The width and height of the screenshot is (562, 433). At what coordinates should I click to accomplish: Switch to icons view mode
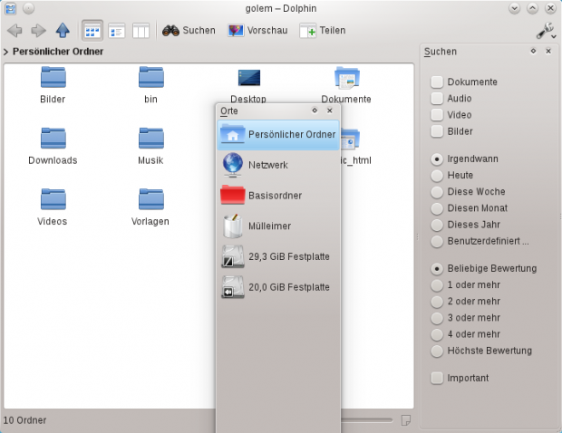click(92, 31)
